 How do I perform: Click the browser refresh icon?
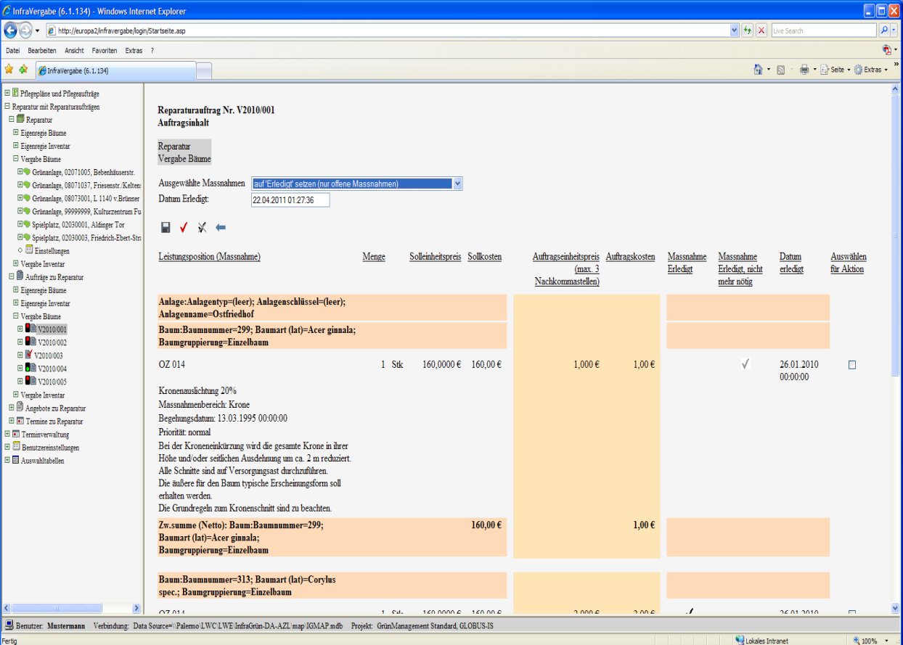coord(747,31)
